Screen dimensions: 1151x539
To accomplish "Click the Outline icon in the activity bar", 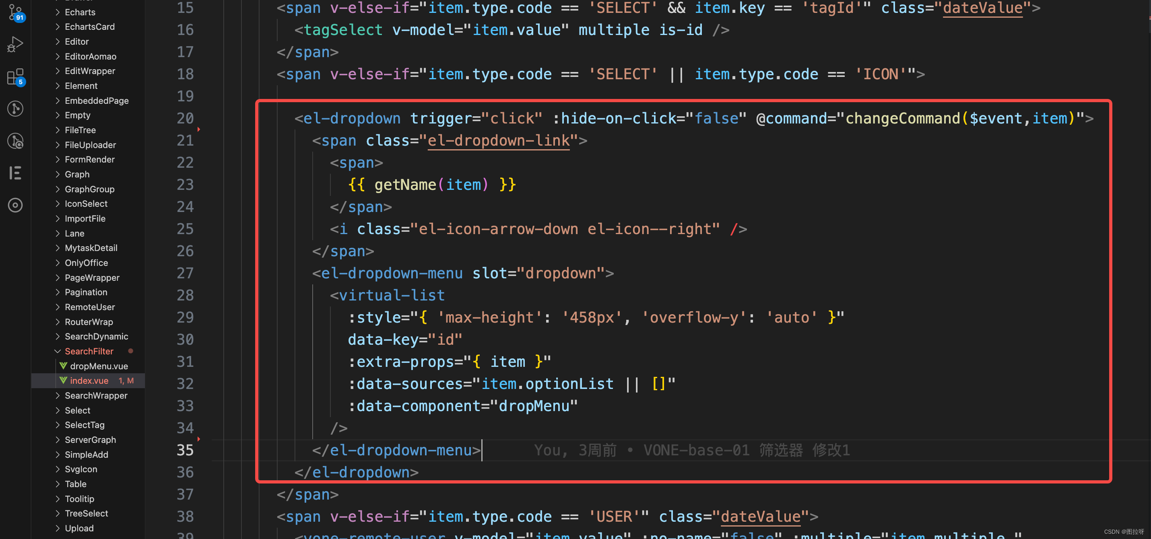I will point(15,173).
